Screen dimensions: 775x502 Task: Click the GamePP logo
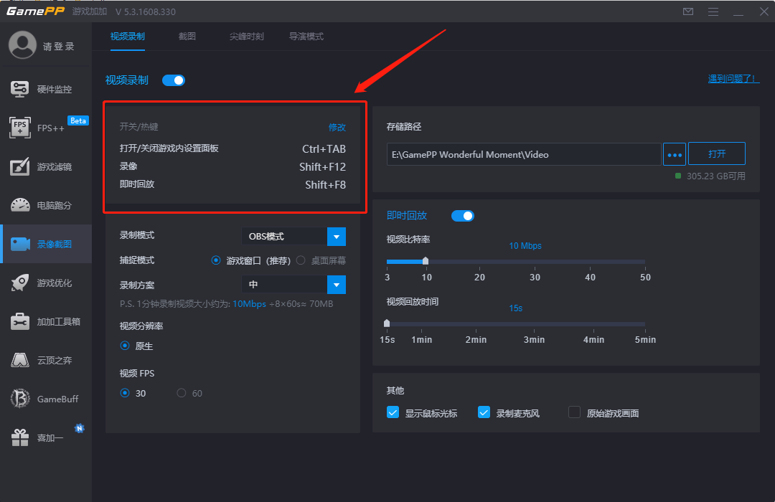pos(35,11)
